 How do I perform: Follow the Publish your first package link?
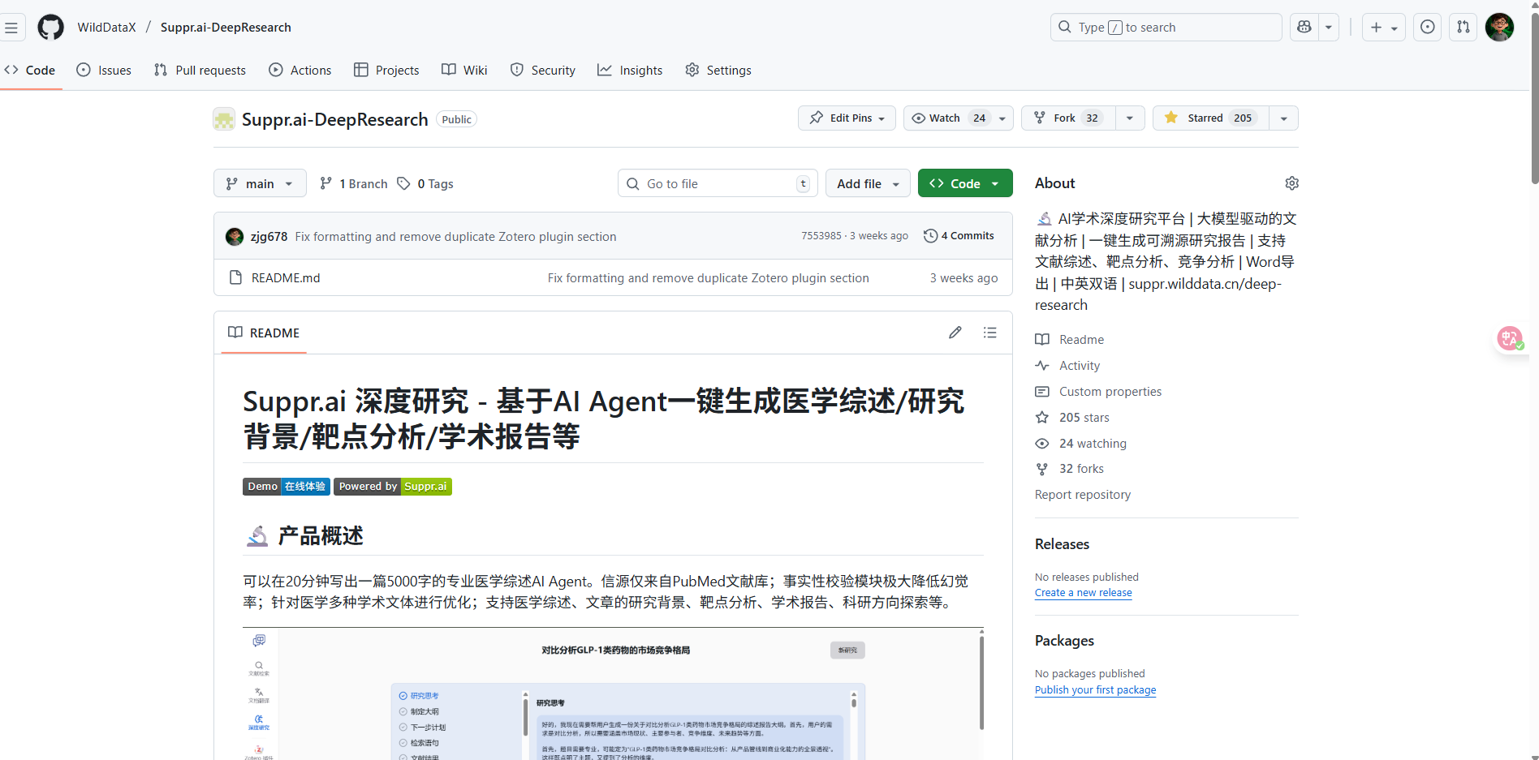click(x=1095, y=690)
